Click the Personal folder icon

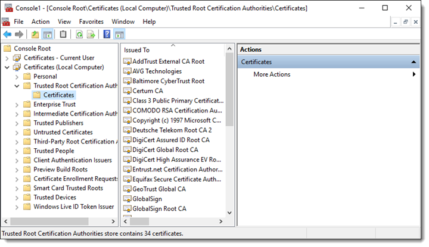(27, 76)
